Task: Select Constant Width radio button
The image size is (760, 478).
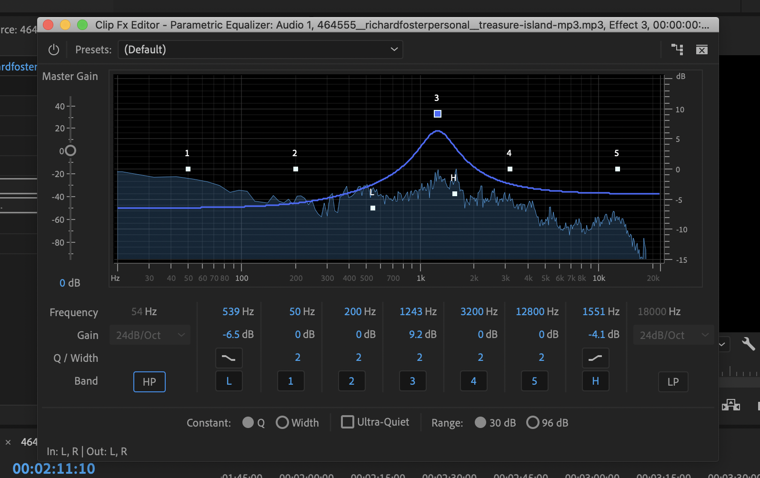Action: [x=282, y=423]
